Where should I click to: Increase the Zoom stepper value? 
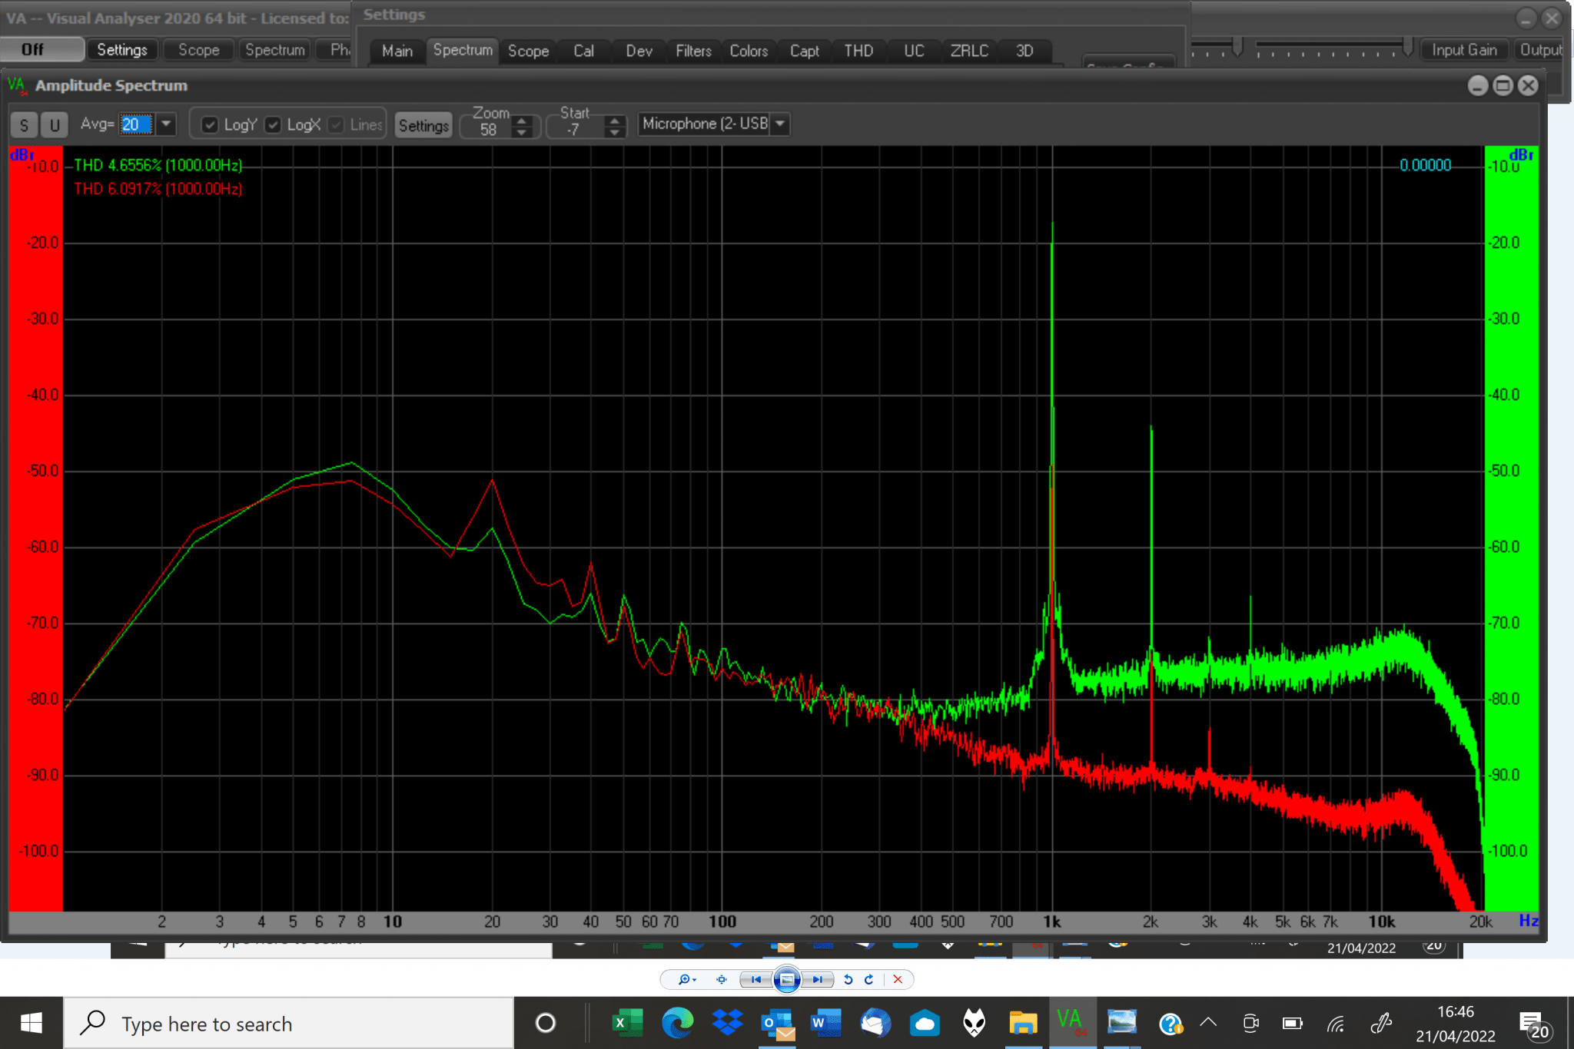click(523, 120)
